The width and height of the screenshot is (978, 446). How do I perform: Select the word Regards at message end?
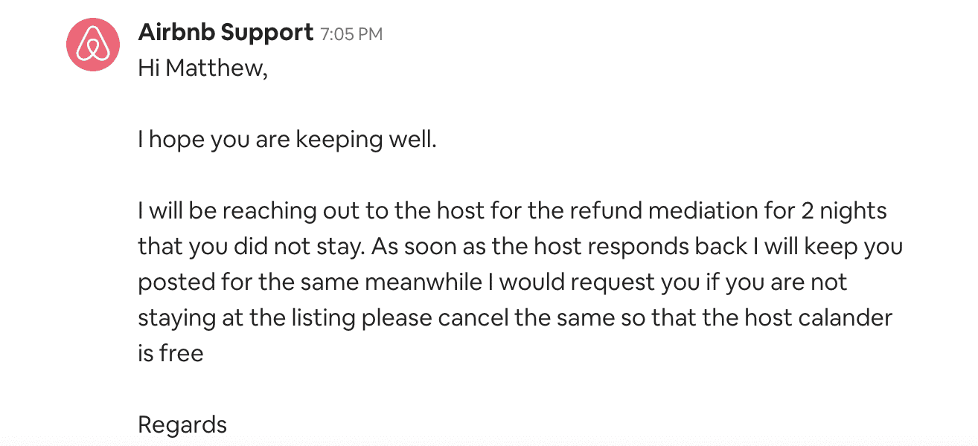182,424
